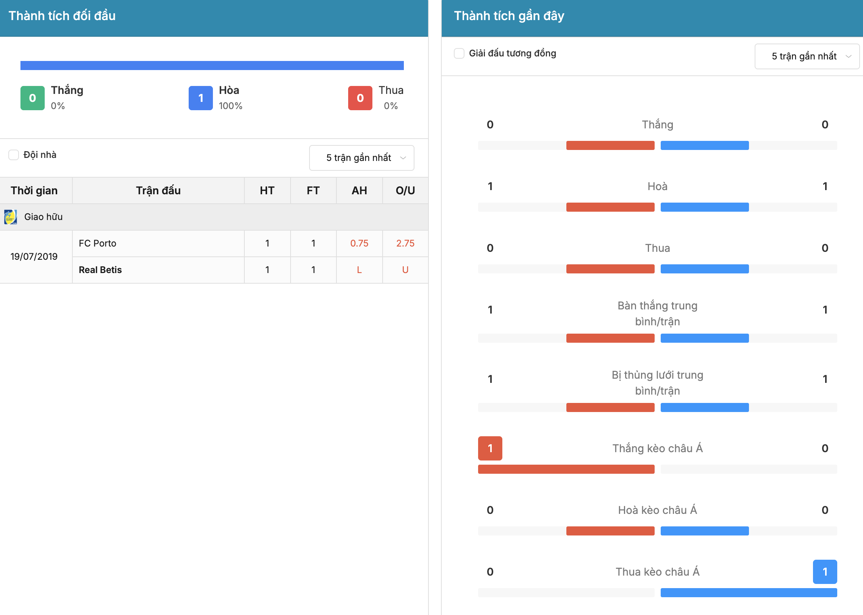The image size is (863, 615).
Task: Click the Hòa 100% percentage text
Action: [x=231, y=106]
